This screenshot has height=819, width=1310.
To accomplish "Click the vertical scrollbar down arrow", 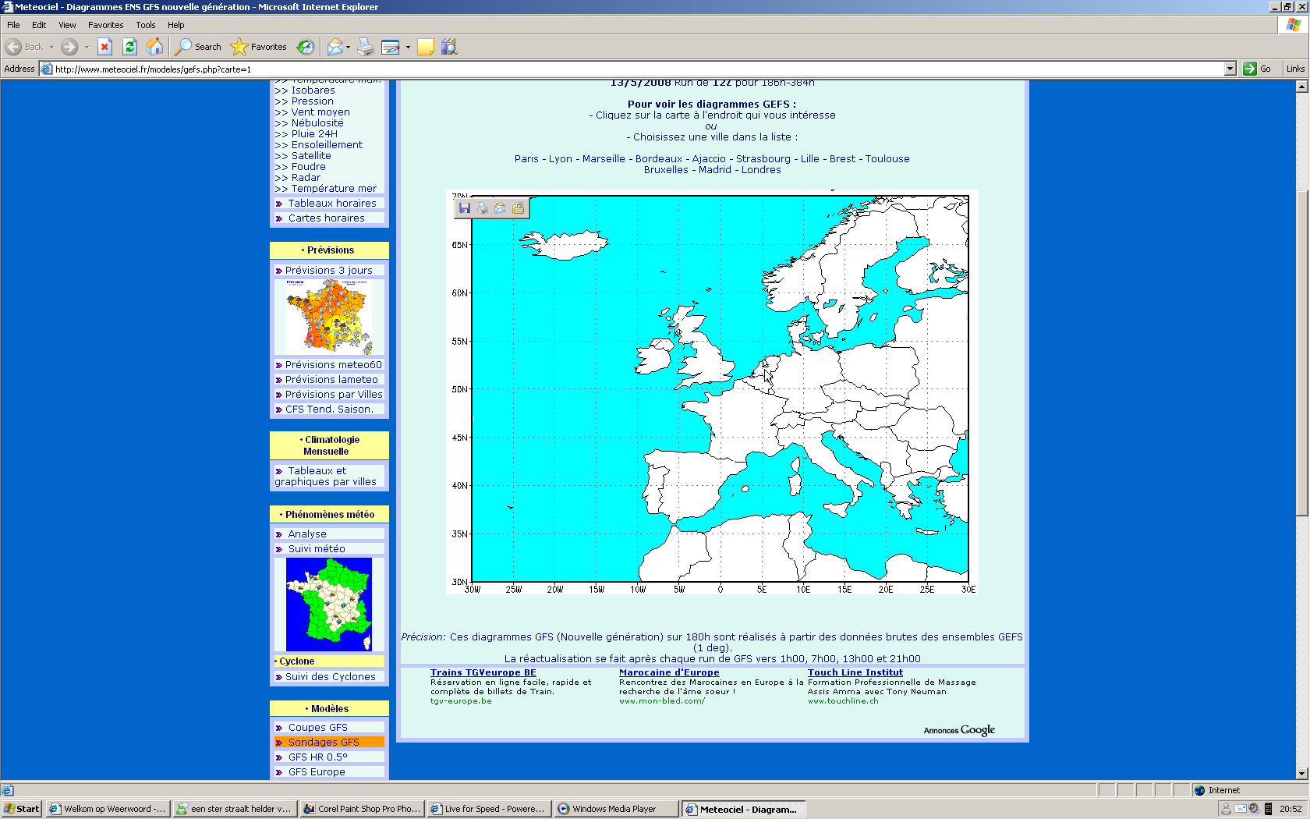I will [x=1301, y=773].
